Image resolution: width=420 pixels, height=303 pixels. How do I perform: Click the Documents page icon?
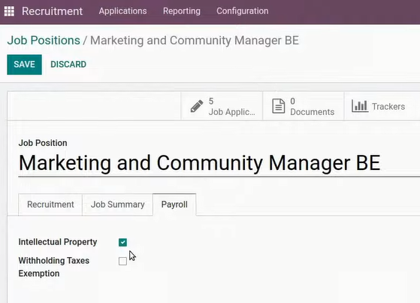[x=278, y=106]
